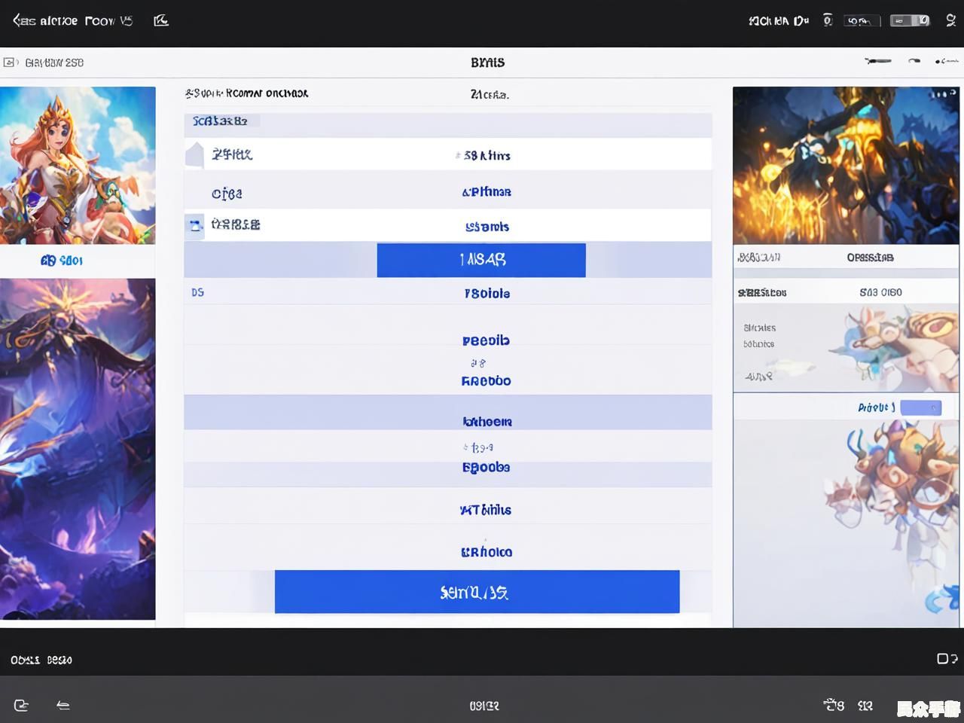Image resolution: width=964 pixels, height=723 pixels.
Task: Toggle the blue square checkbox in third row
Action: pos(195,225)
